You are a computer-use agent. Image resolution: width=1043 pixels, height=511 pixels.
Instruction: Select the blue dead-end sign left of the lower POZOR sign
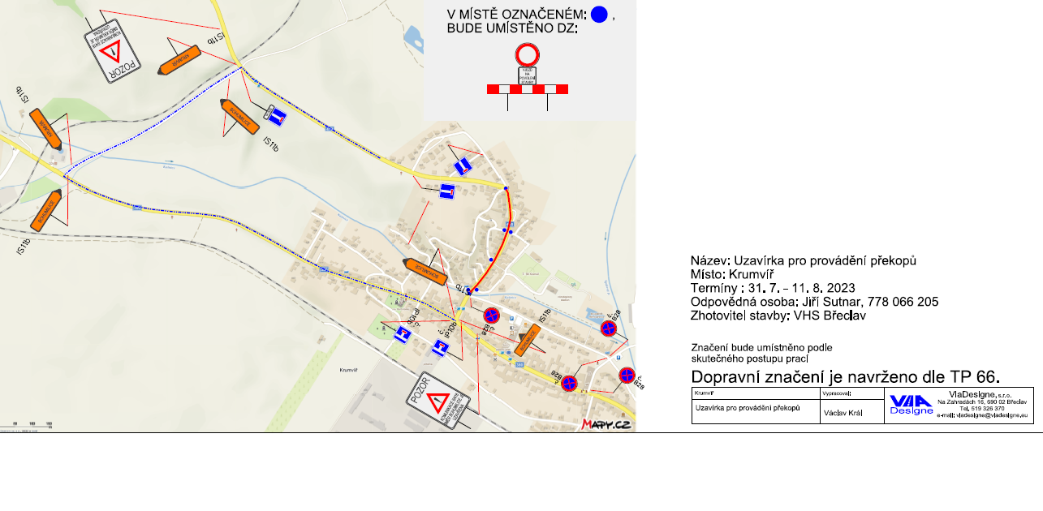click(x=441, y=349)
